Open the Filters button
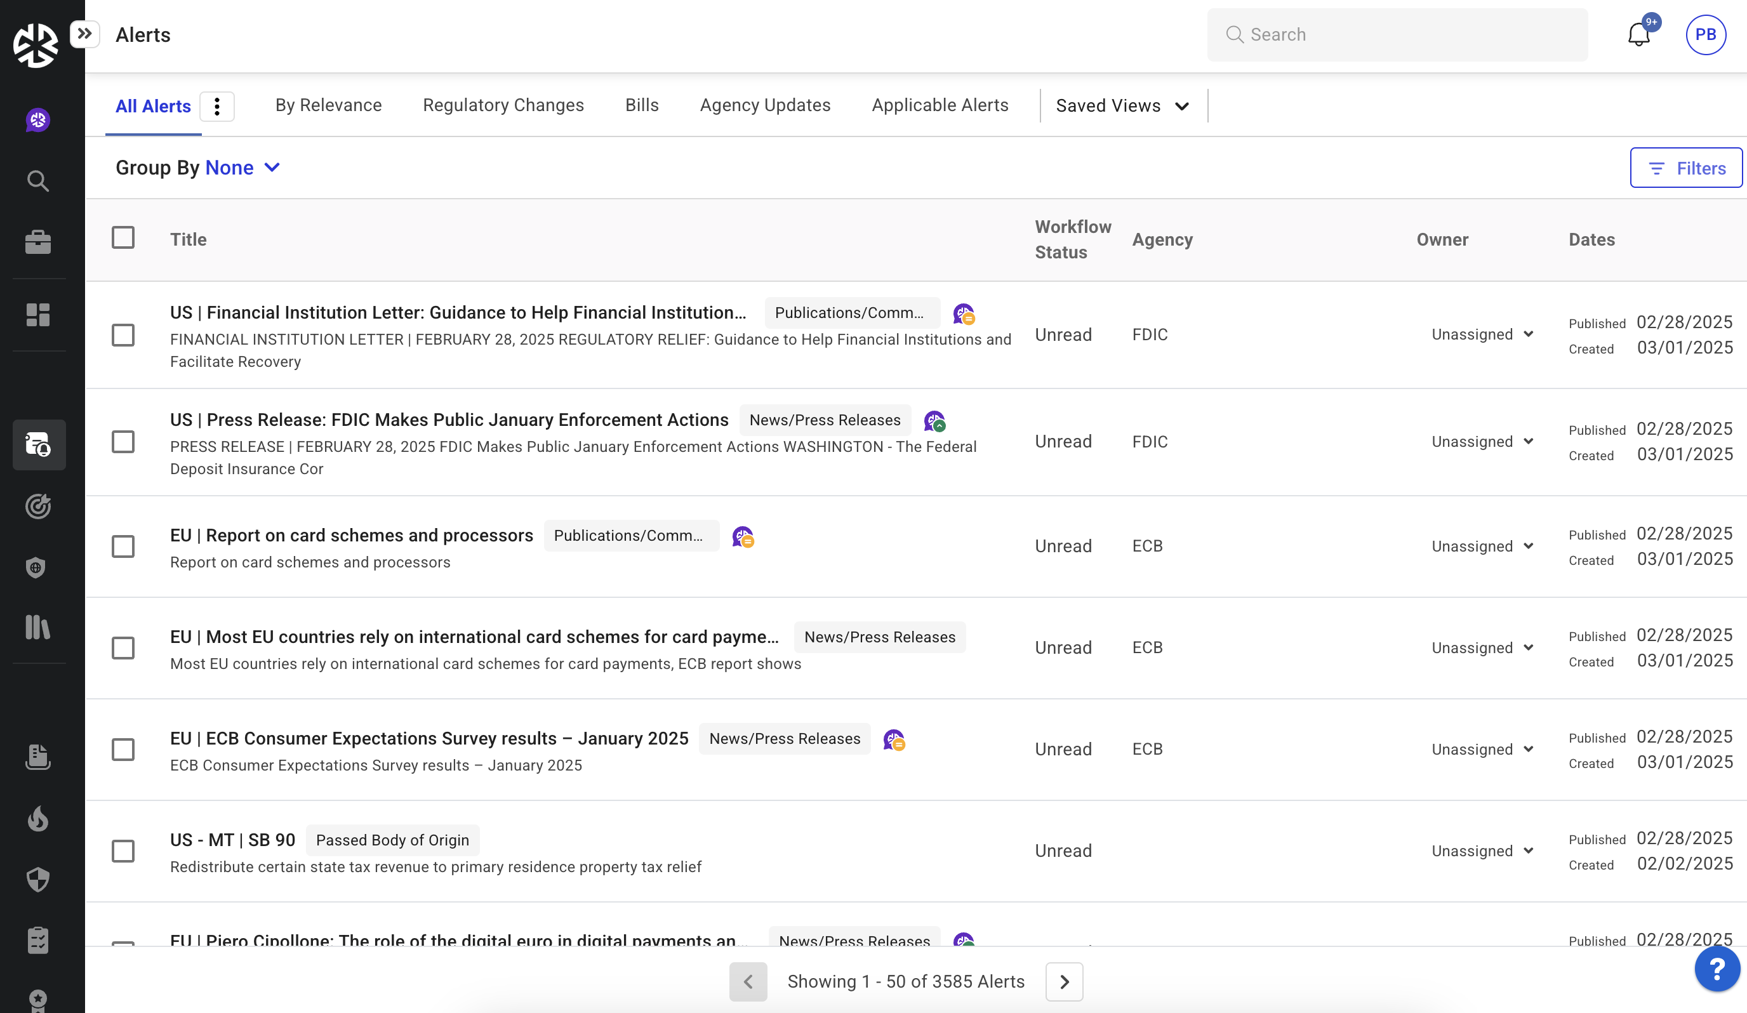This screenshot has height=1013, width=1747. (x=1685, y=168)
